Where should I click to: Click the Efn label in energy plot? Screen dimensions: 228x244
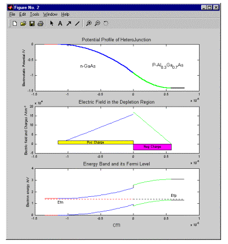(60, 203)
